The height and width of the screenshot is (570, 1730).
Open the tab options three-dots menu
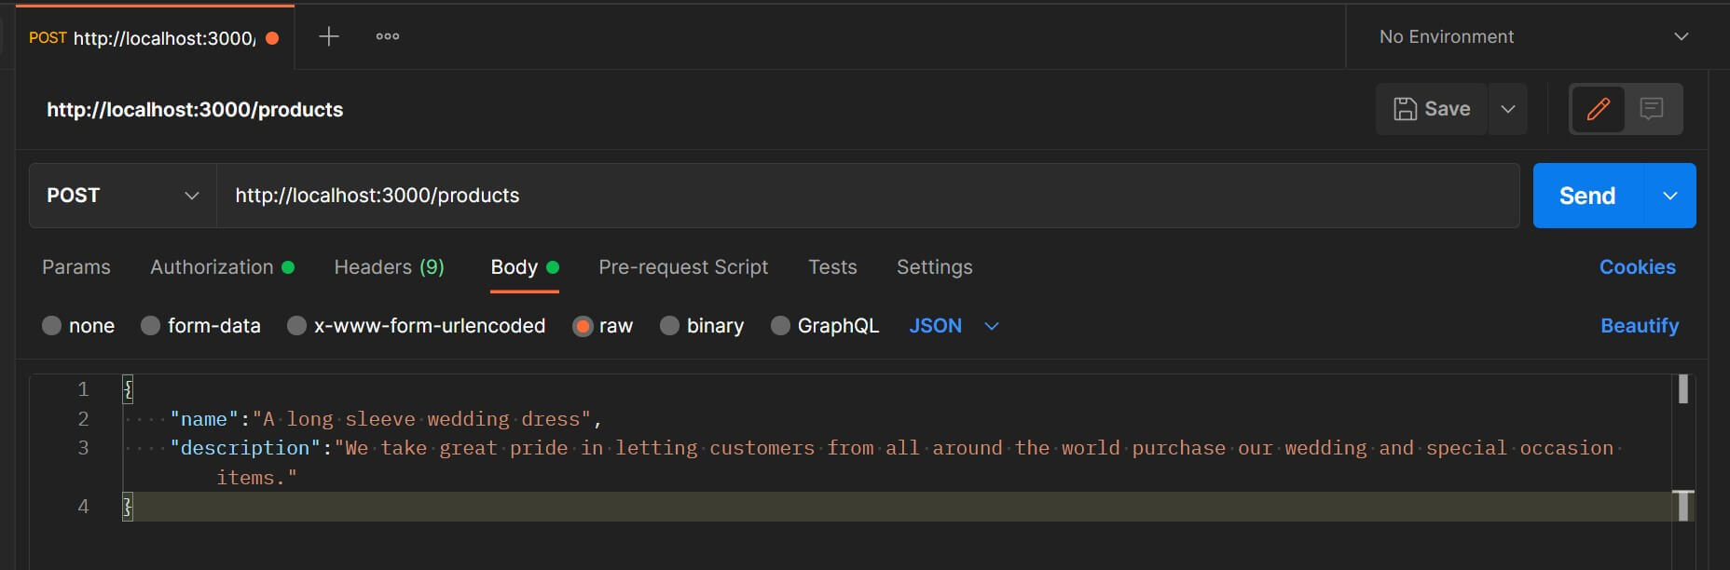tap(388, 36)
